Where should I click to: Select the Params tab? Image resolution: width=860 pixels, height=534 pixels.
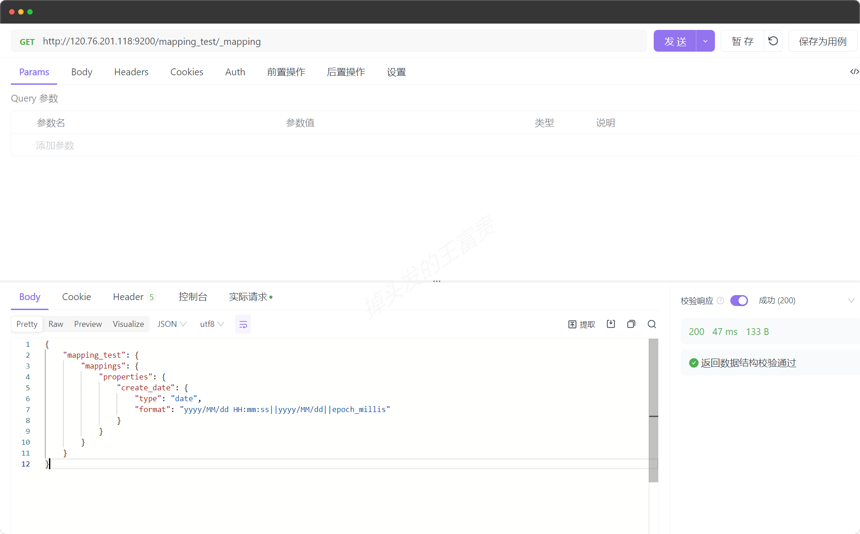[x=34, y=72]
